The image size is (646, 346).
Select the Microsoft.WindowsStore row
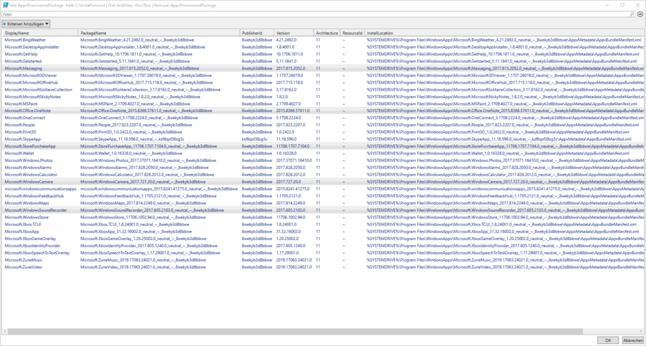click(x=323, y=217)
